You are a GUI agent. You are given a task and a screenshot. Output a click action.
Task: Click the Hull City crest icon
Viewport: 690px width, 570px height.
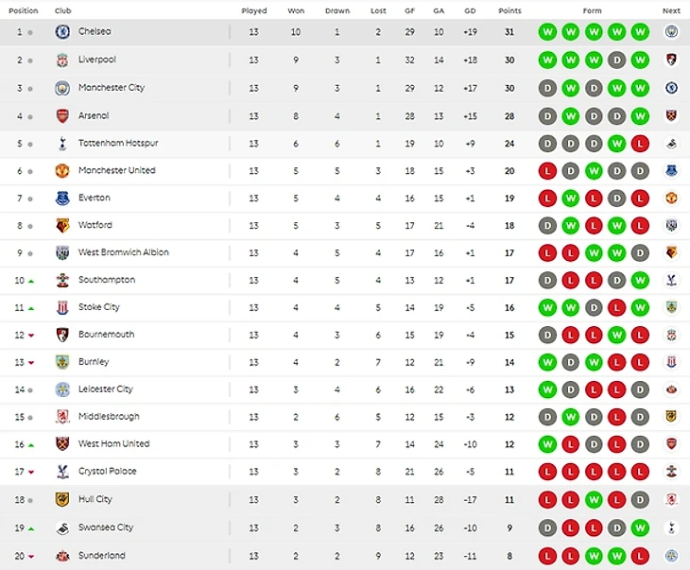point(62,499)
